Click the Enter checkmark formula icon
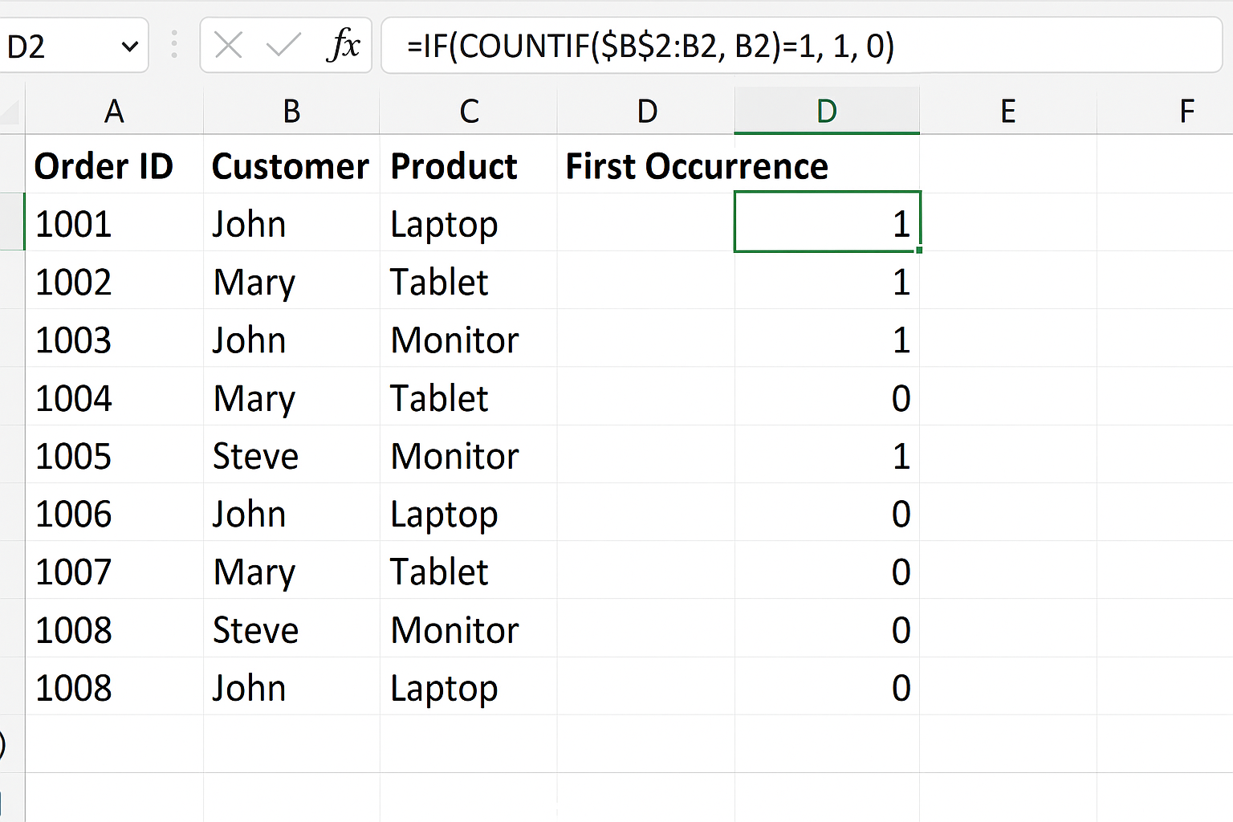Viewport: 1233px width, 822px height. [x=283, y=46]
